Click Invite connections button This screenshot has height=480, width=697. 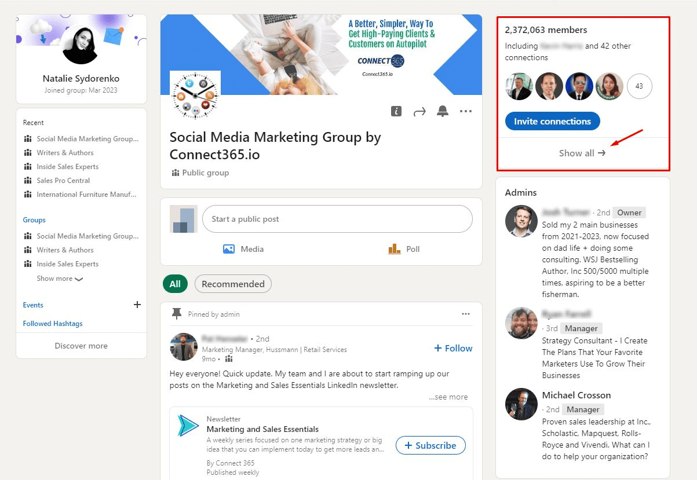click(x=552, y=122)
